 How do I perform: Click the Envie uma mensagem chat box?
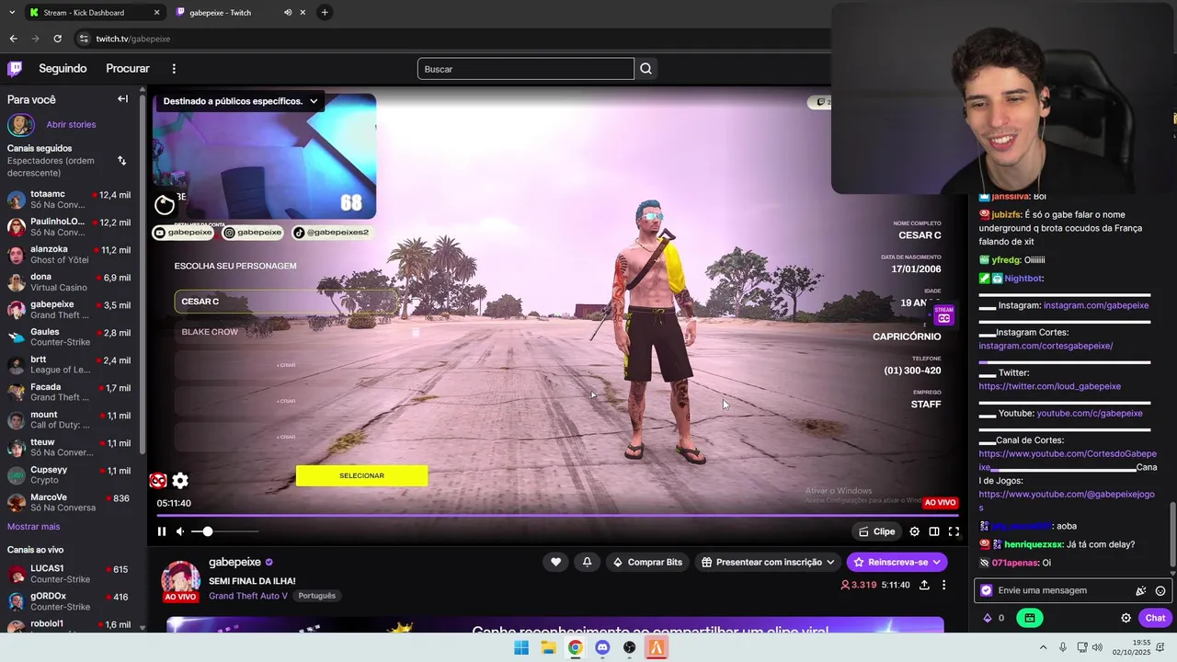pyautogui.click(x=1056, y=591)
